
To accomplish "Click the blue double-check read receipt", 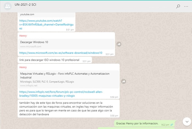I will [172, 124].
